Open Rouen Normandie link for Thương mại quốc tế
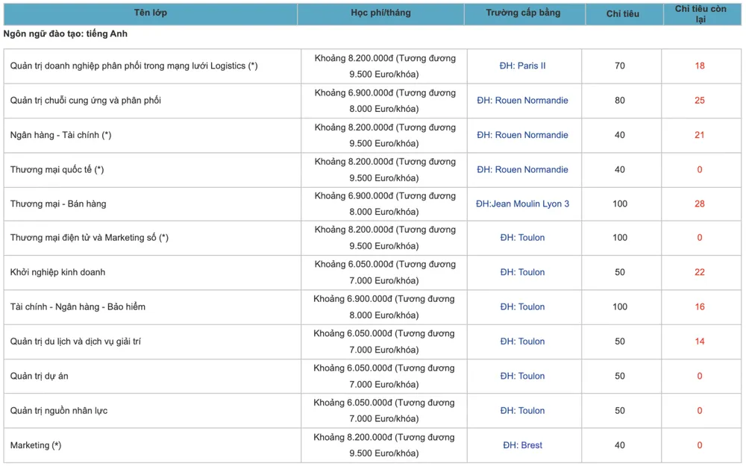Image resolution: width=746 pixels, height=466 pixels. pos(522,169)
